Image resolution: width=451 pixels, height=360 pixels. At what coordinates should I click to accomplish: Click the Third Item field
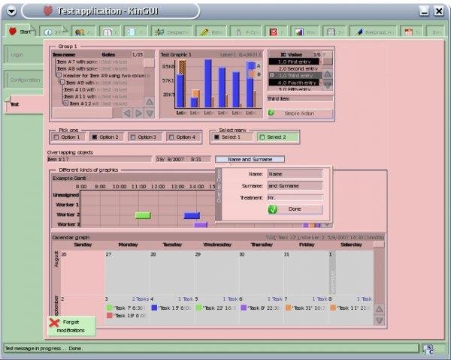[x=300, y=98]
